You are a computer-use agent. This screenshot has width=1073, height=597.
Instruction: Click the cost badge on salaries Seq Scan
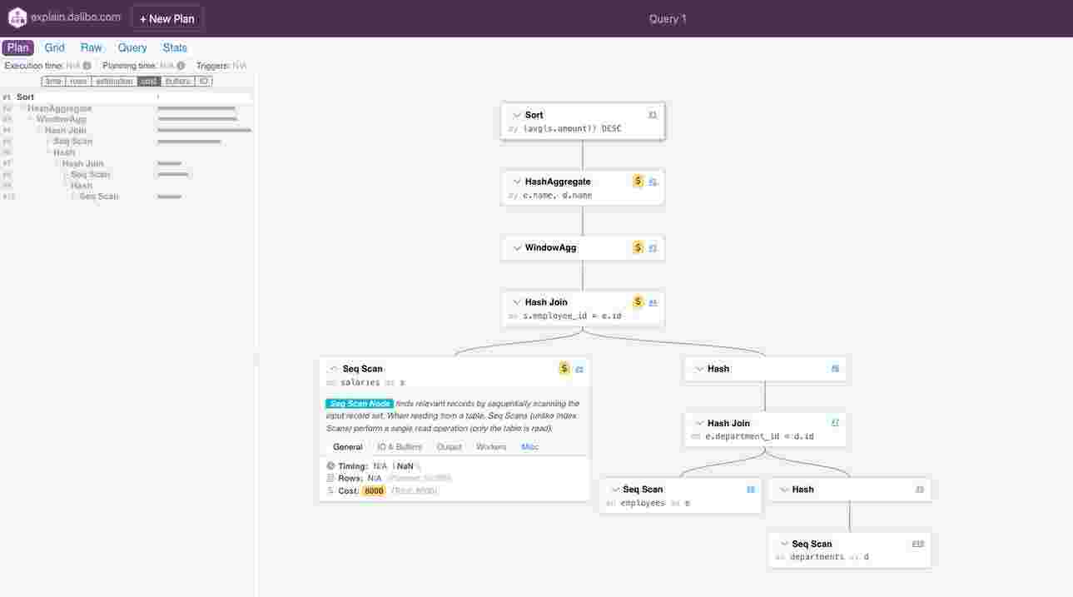tap(564, 369)
